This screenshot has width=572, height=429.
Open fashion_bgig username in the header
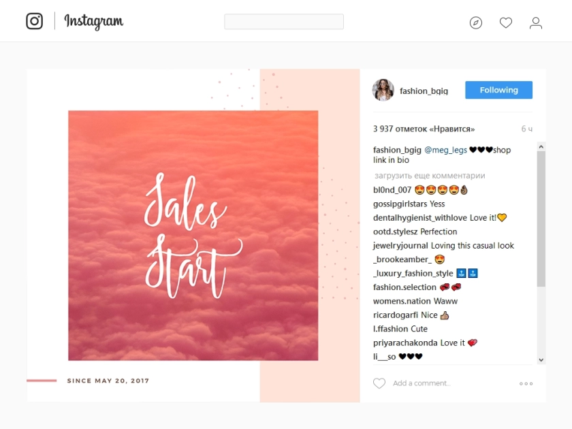tap(424, 91)
